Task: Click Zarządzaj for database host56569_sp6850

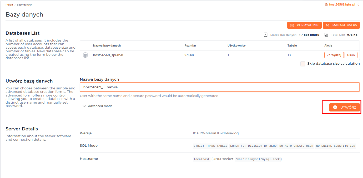Action: coord(334,55)
